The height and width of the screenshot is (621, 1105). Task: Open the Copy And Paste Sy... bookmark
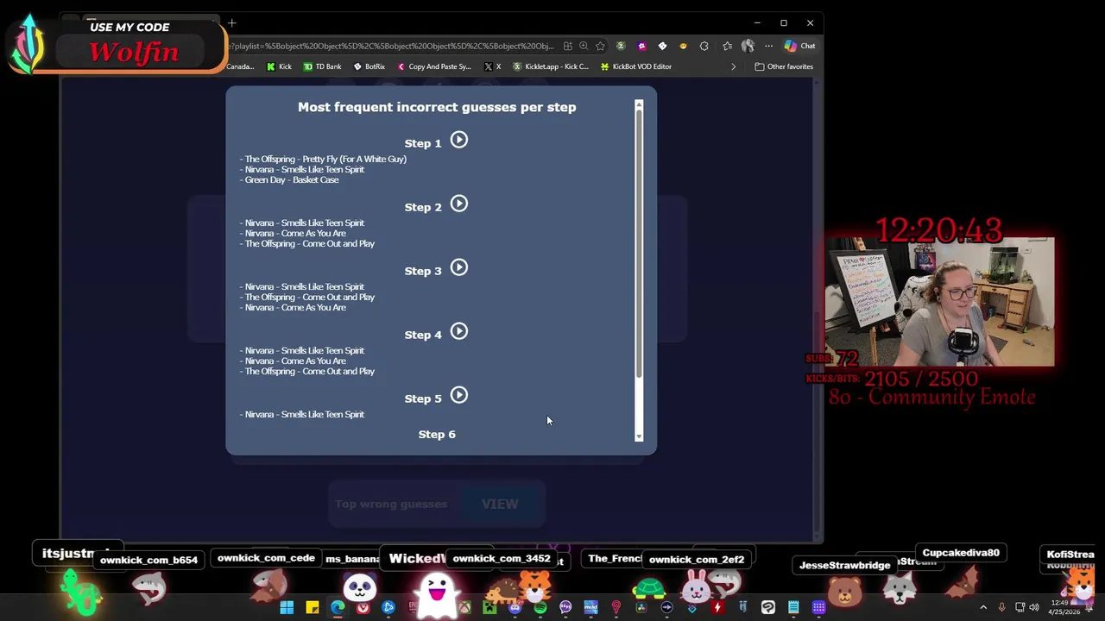[434, 66]
